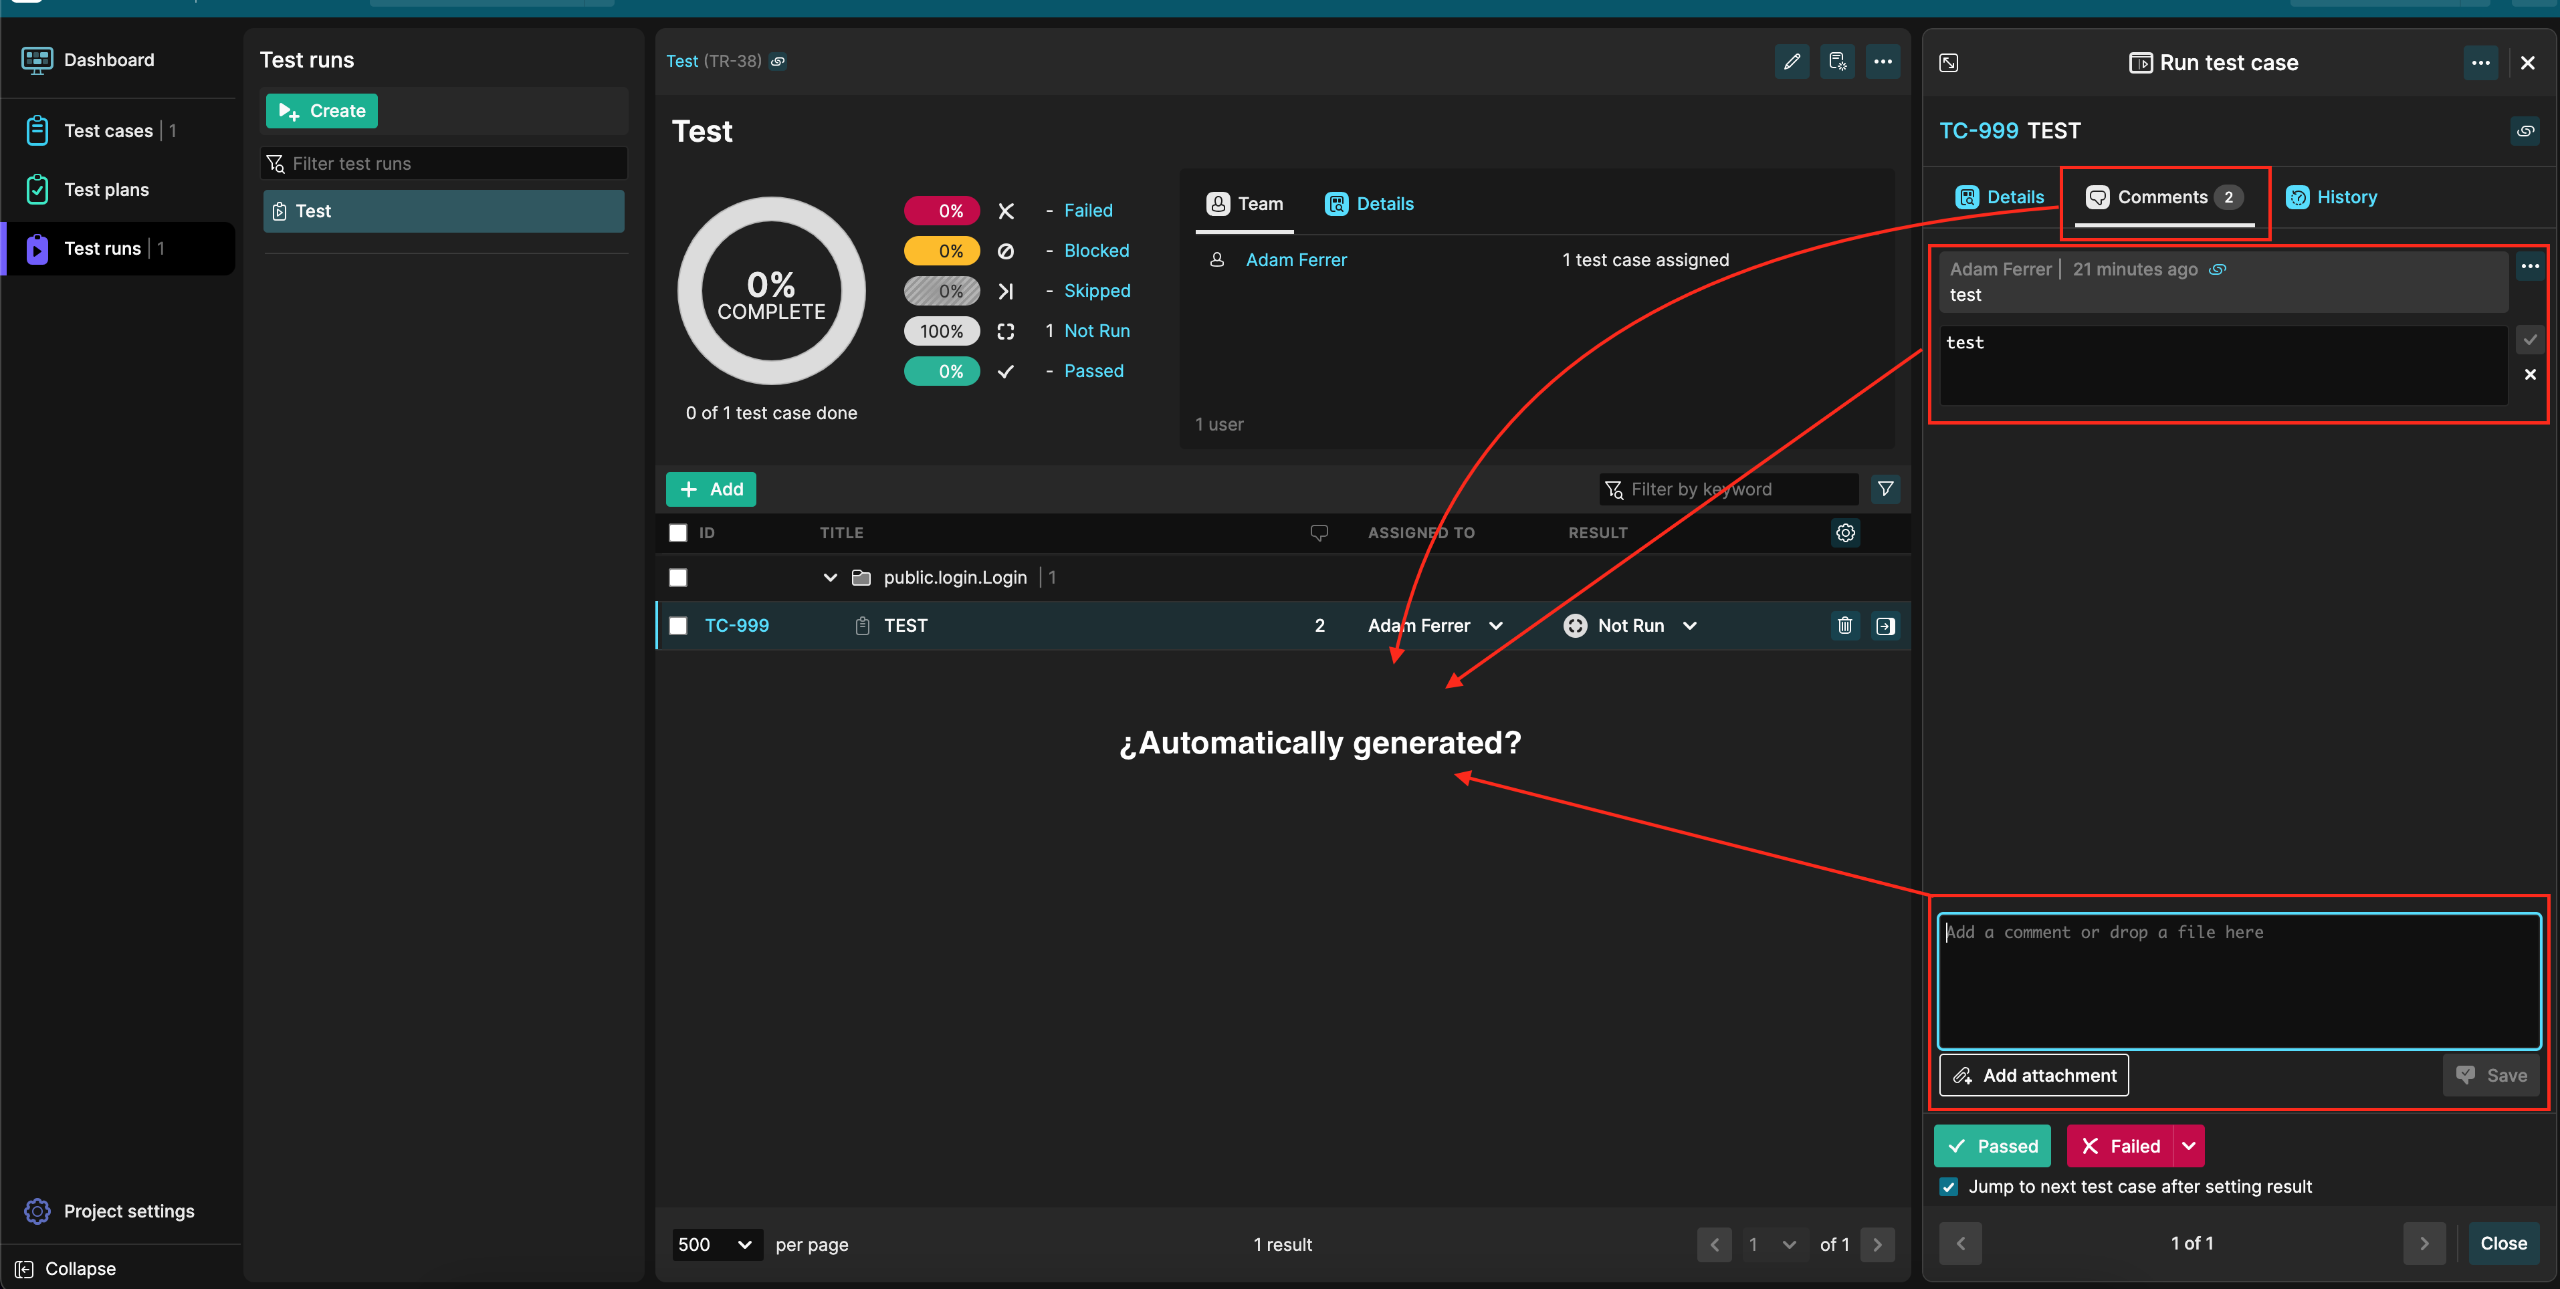
Task: Open the Comments tab
Action: [x=2163, y=197]
